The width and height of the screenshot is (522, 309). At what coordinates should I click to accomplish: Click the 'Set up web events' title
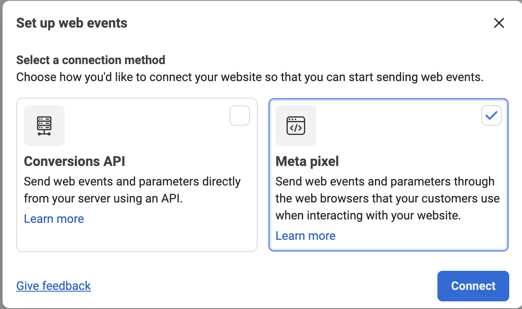click(x=72, y=23)
